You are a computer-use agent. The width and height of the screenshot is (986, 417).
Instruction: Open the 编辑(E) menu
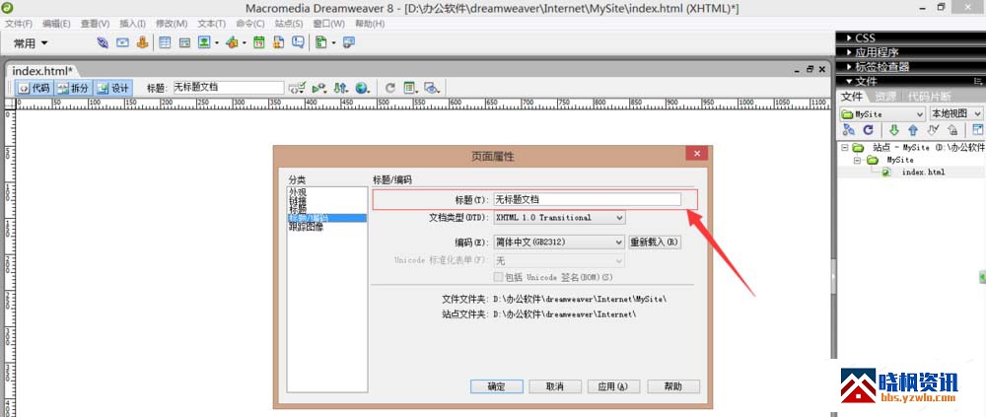click(x=56, y=24)
